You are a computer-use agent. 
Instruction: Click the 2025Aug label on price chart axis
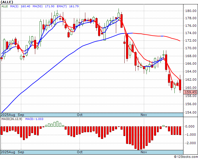(8, 115)
